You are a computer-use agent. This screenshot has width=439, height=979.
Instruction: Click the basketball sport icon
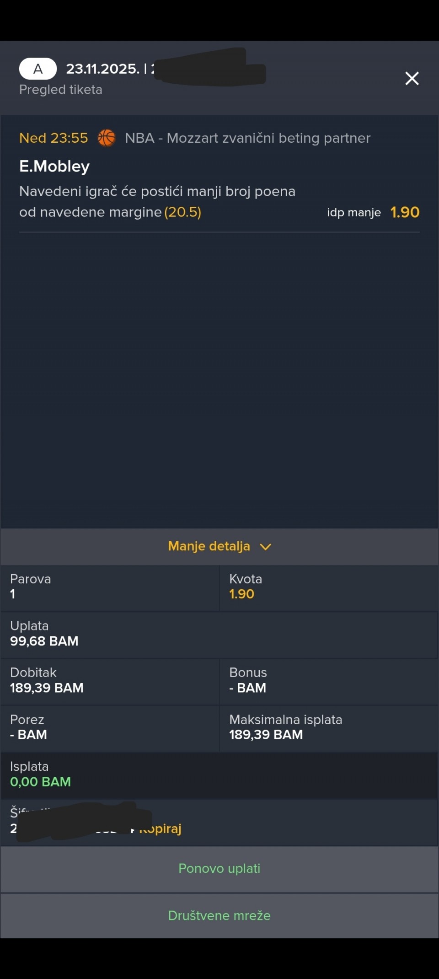click(x=107, y=138)
